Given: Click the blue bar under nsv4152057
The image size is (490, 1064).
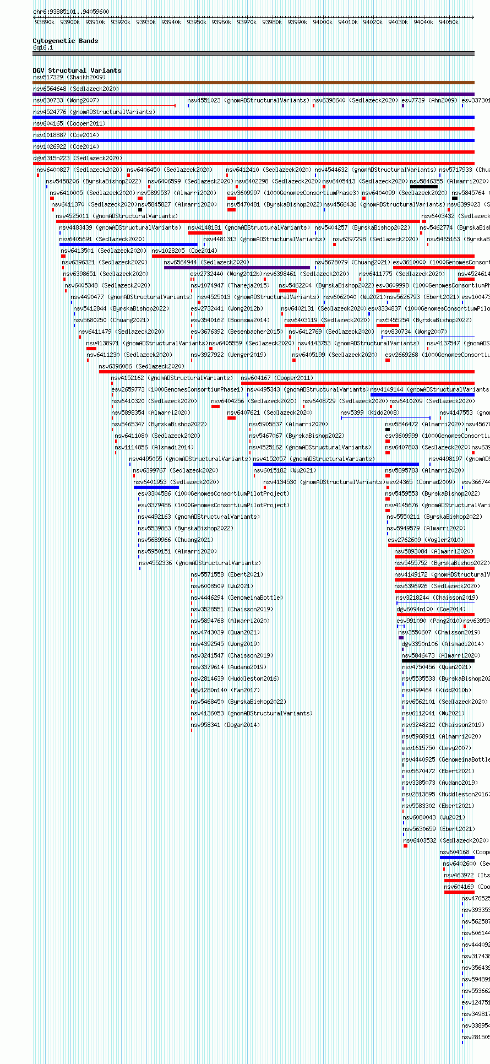Looking at the screenshot, I should pos(336,464).
